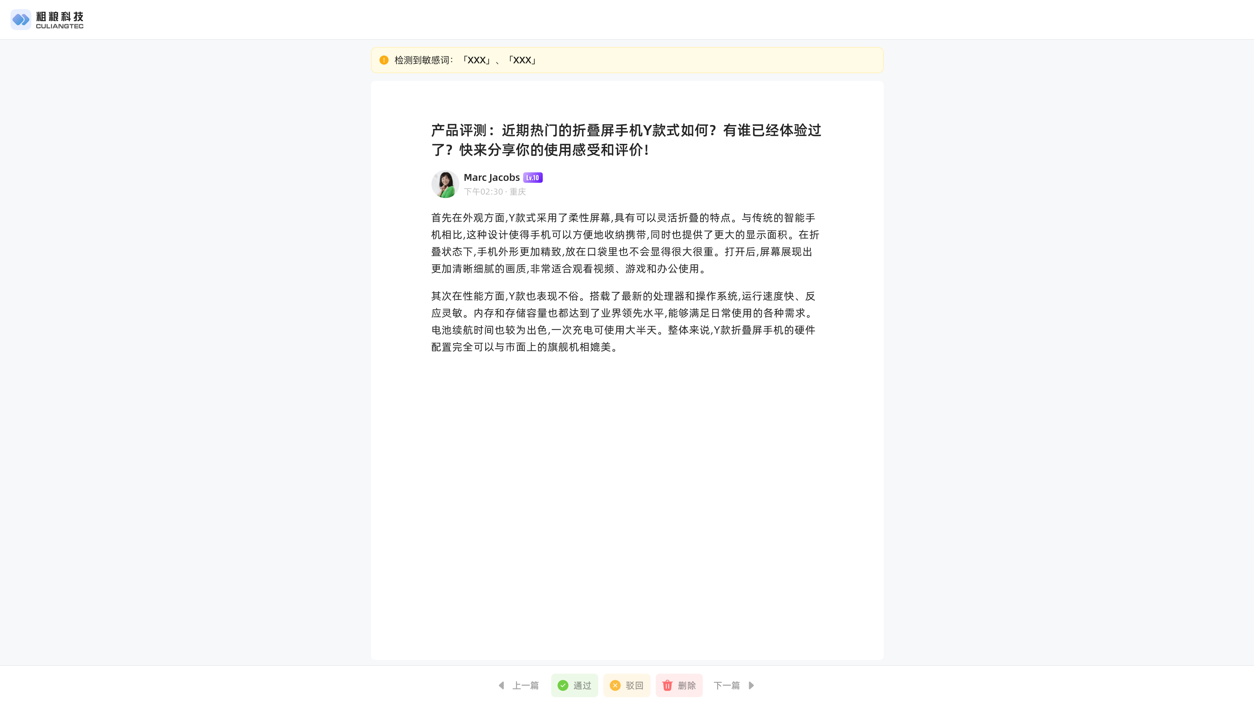Go to the previous article via 上一篇
Image resolution: width=1254 pixels, height=705 pixels.
click(525, 685)
